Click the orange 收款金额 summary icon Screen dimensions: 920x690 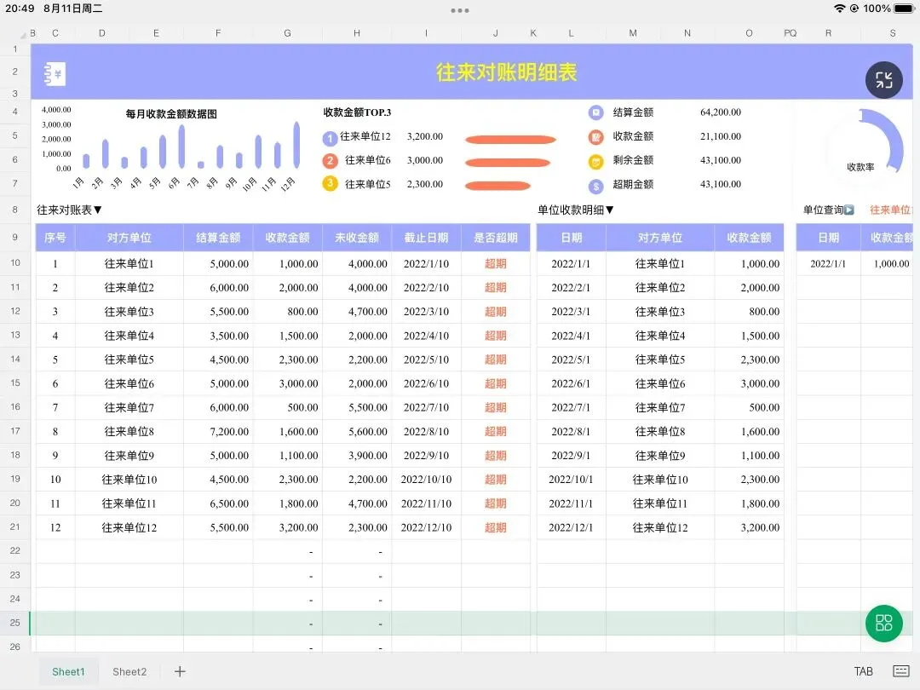tap(595, 136)
